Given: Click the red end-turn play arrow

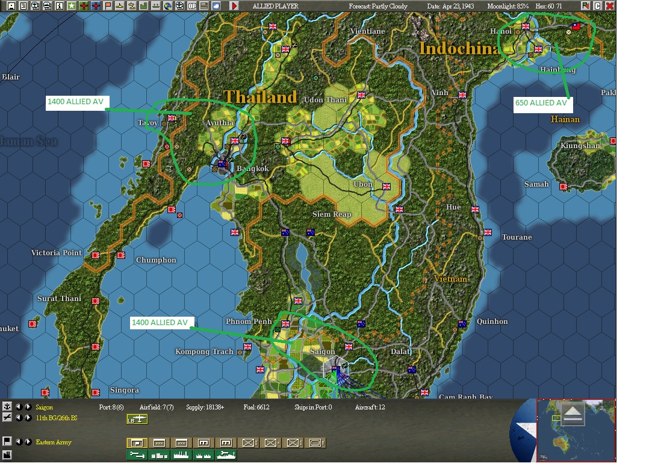Looking at the screenshot, I should click(x=234, y=6).
